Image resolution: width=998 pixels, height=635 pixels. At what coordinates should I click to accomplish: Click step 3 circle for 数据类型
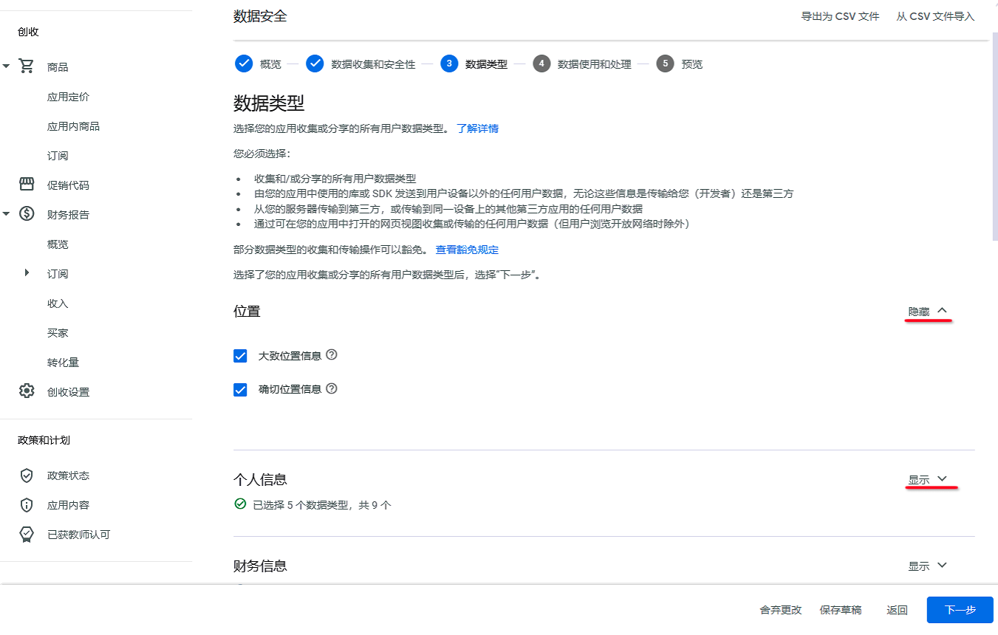click(449, 63)
